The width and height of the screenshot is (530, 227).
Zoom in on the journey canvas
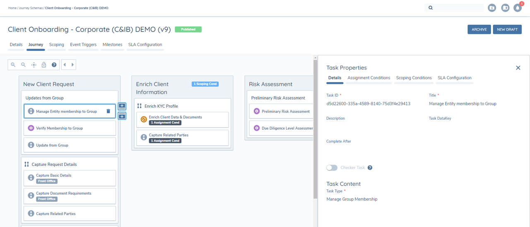(x=13, y=65)
